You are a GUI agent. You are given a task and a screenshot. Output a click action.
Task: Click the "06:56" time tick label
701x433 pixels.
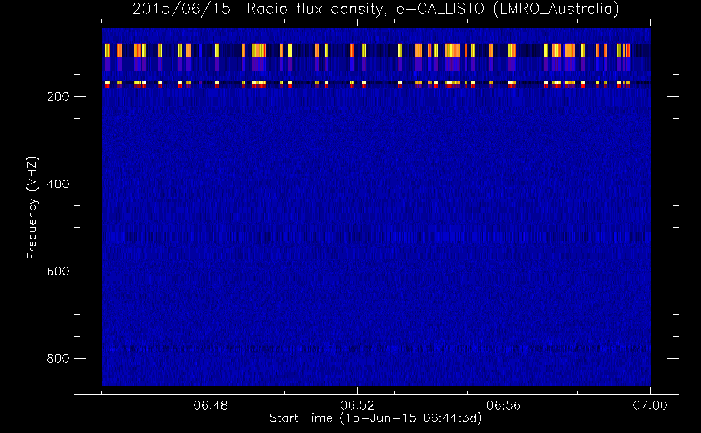coord(504,406)
